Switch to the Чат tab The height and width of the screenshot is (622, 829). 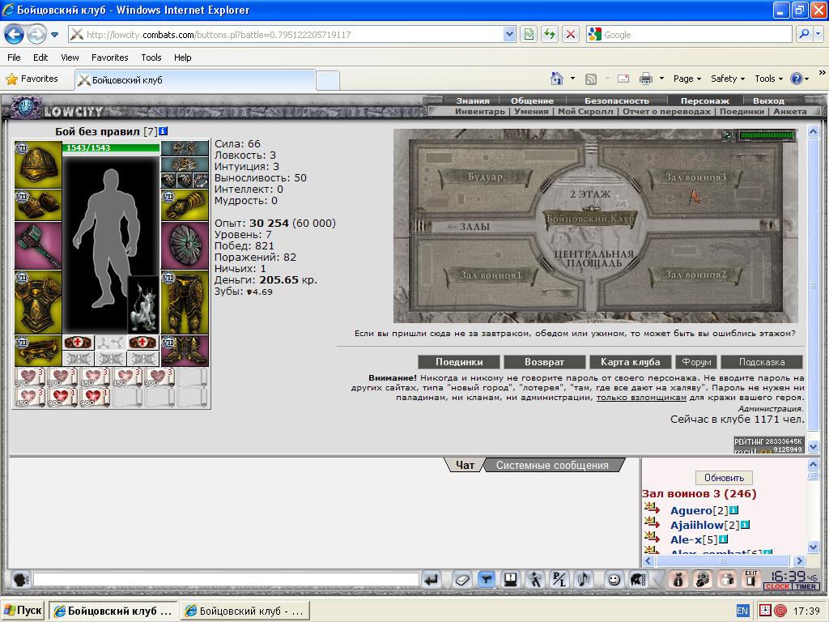[465, 465]
